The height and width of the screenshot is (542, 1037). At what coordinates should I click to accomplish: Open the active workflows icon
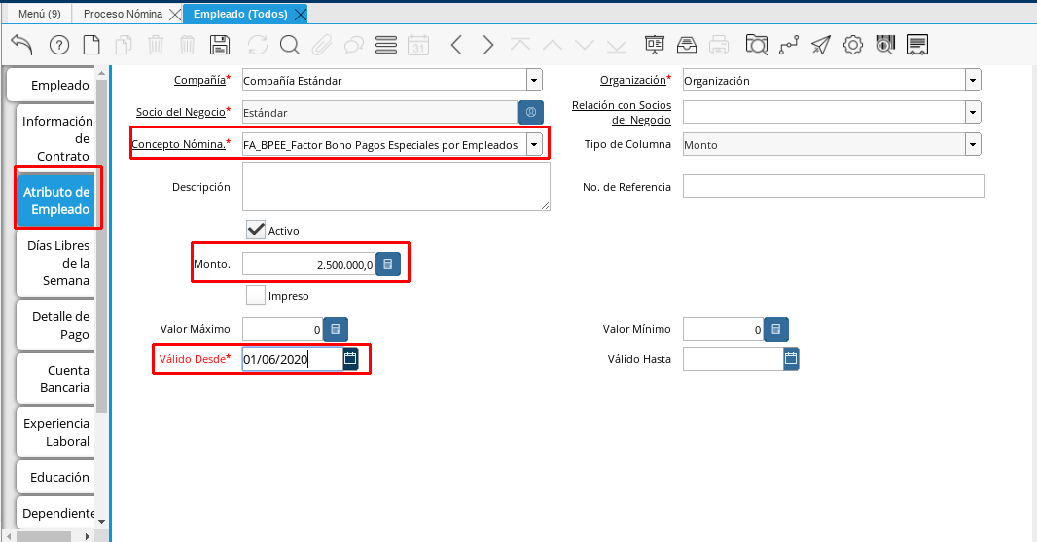pos(788,45)
